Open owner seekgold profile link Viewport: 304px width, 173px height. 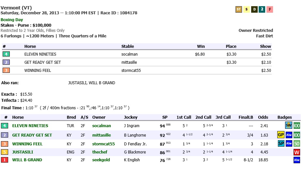pos(101,160)
